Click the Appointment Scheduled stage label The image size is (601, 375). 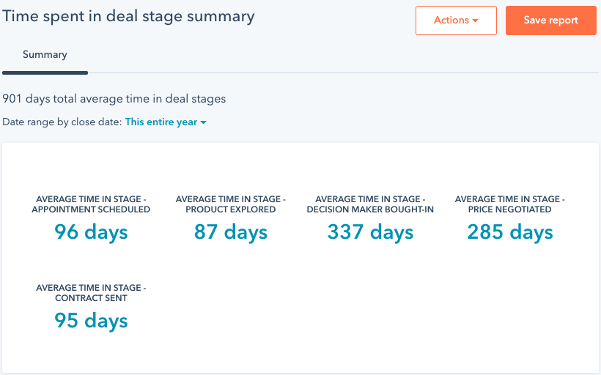(x=91, y=204)
